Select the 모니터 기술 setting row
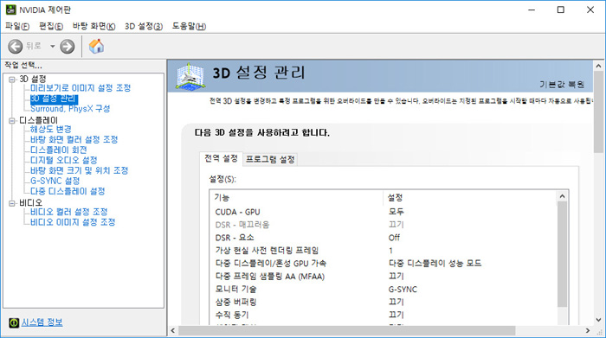606x338 pixels. pos(384,289)
